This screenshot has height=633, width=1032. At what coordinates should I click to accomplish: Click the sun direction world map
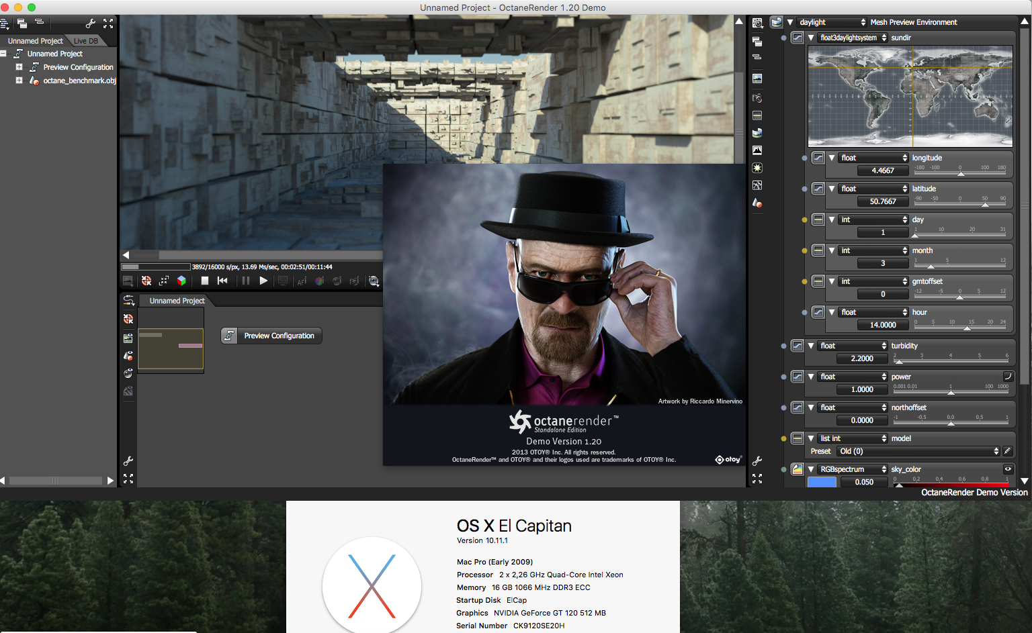click(910, 96)
